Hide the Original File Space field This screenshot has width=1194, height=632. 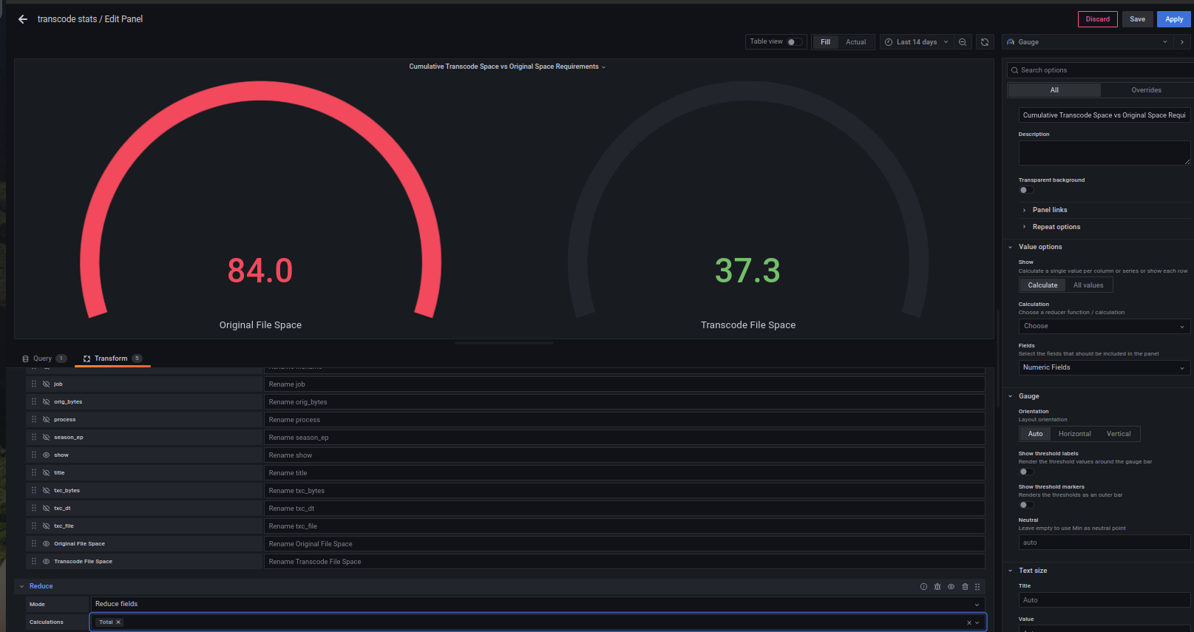tap(46, 544)
